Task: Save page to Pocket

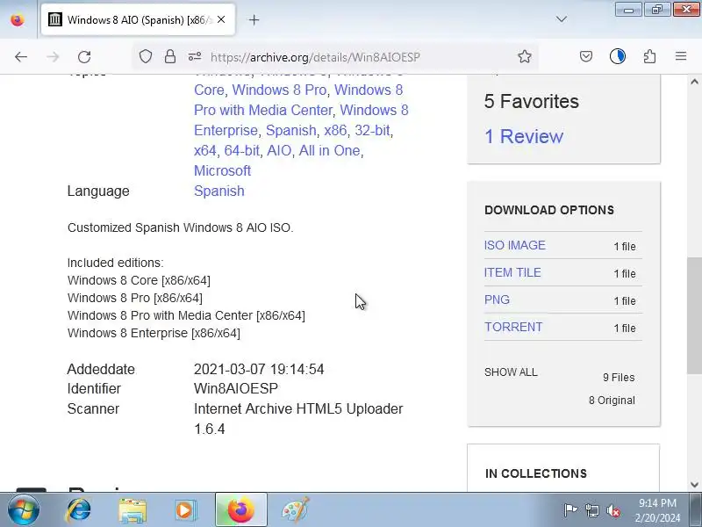Action: 586,56
